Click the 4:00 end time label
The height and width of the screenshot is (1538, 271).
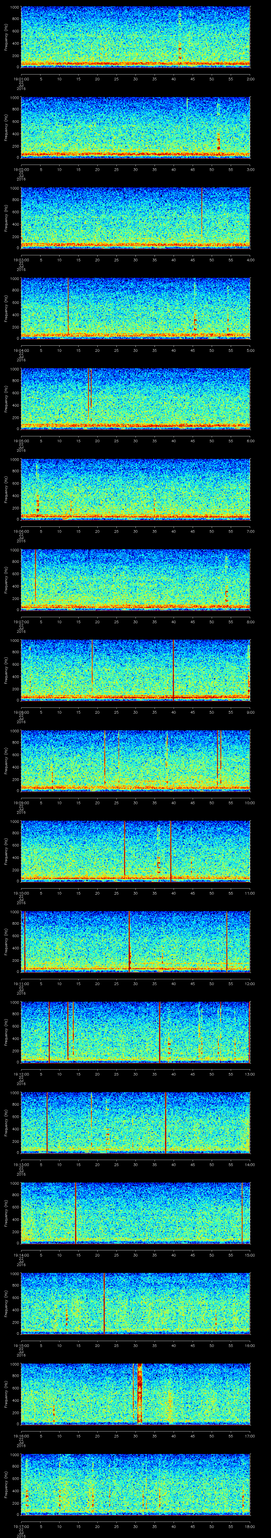tap(250, 260)
